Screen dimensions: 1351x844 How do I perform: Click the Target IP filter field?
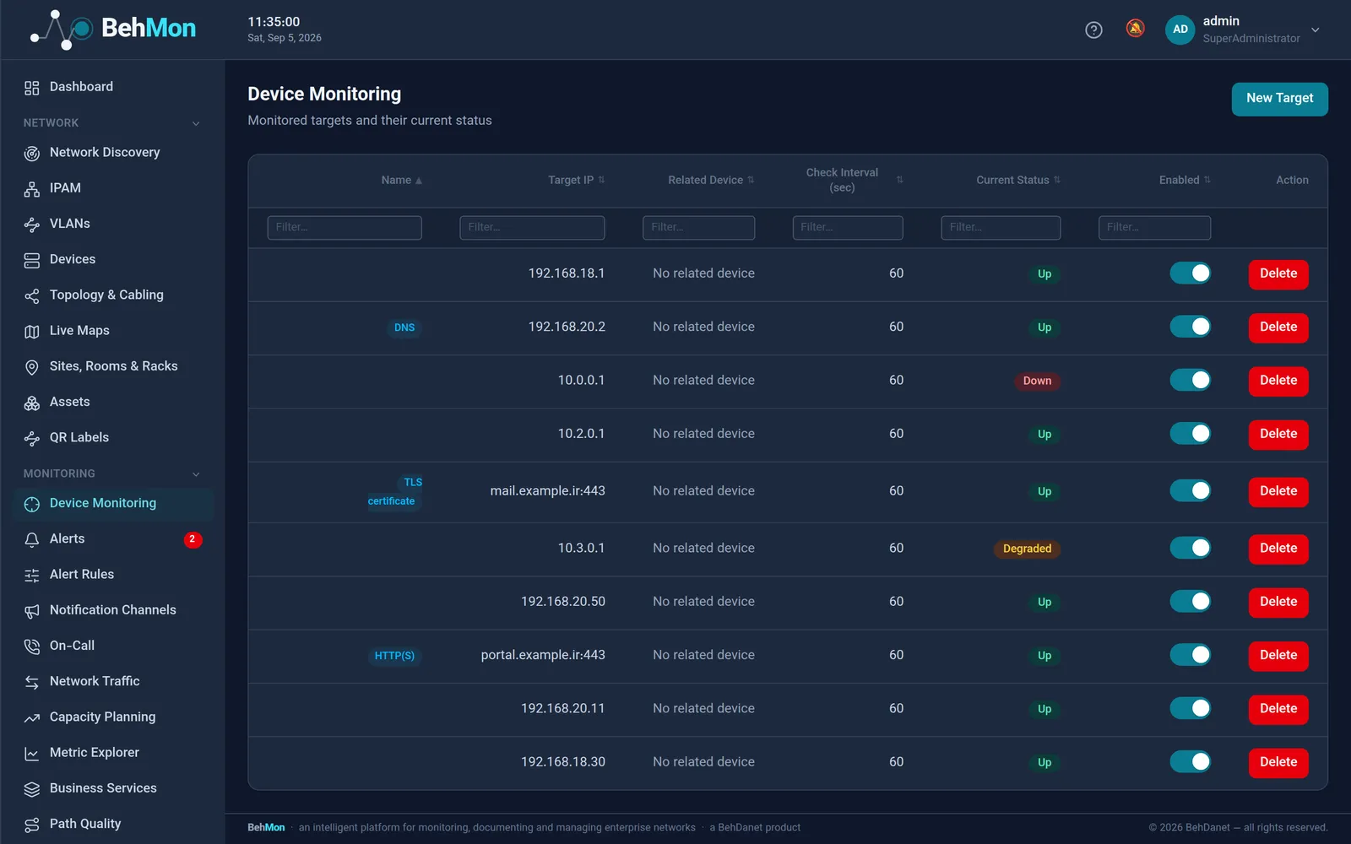(x=532, y=228)
